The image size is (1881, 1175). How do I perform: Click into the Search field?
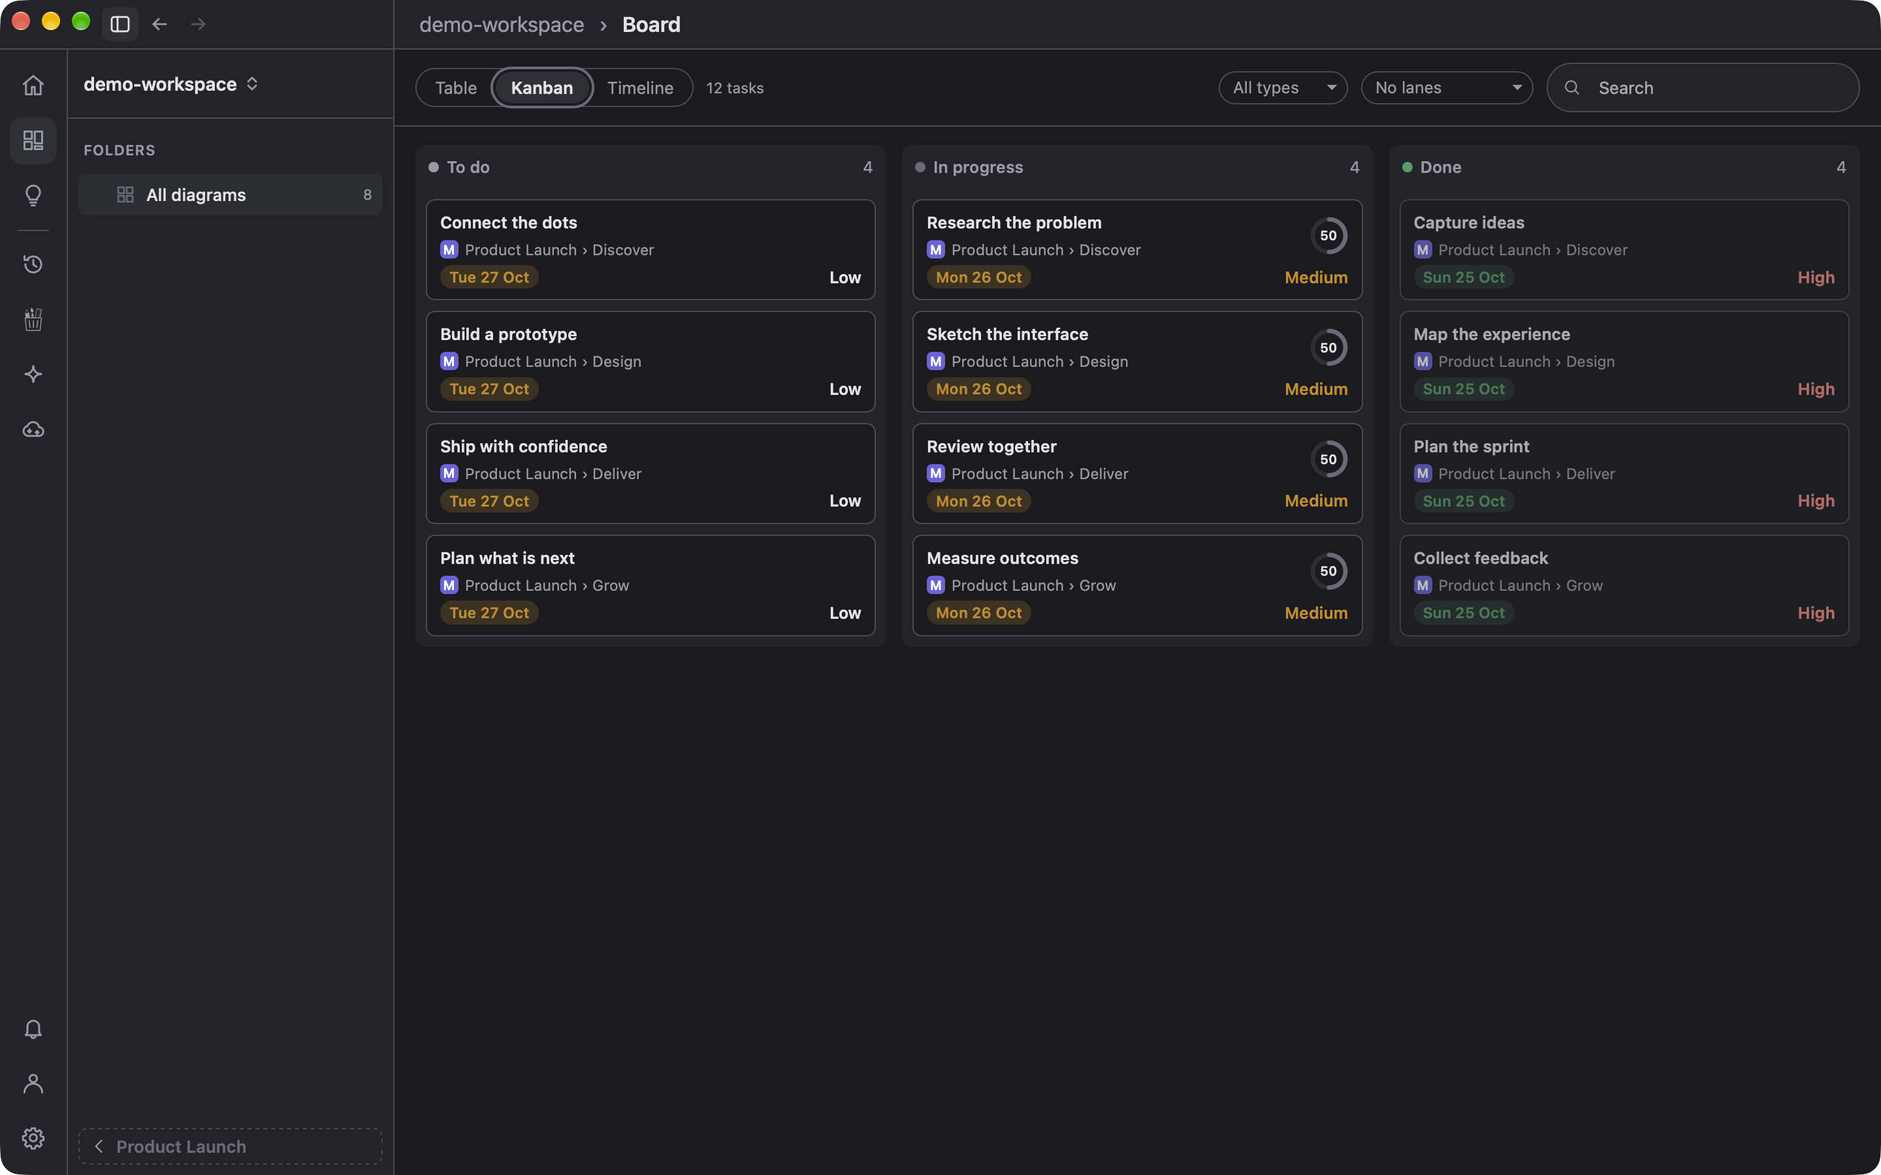click(1703, 88)
